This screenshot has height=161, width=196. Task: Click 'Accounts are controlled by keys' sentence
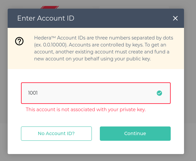[106, 45]
